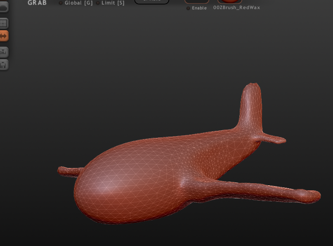Click the GRAB tool label
The image size is (333, 246).
tap(37, 3)
